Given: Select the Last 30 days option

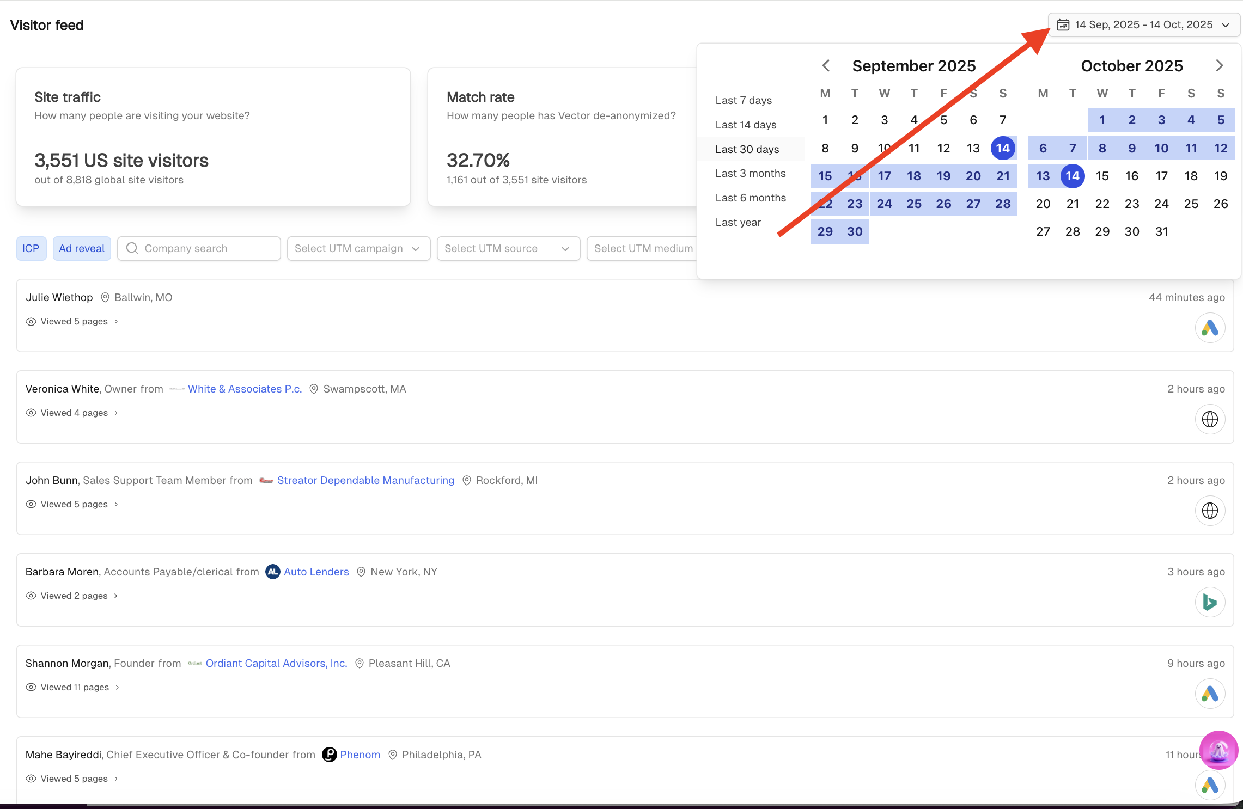Looking at the screenshot, I should tap(747, 149).
